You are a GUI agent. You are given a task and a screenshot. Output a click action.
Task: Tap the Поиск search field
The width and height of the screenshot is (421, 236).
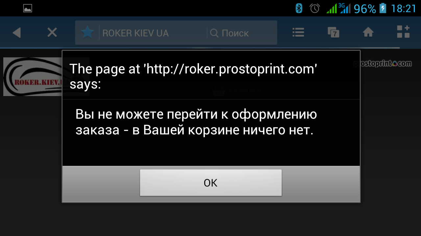click(242, 33)
